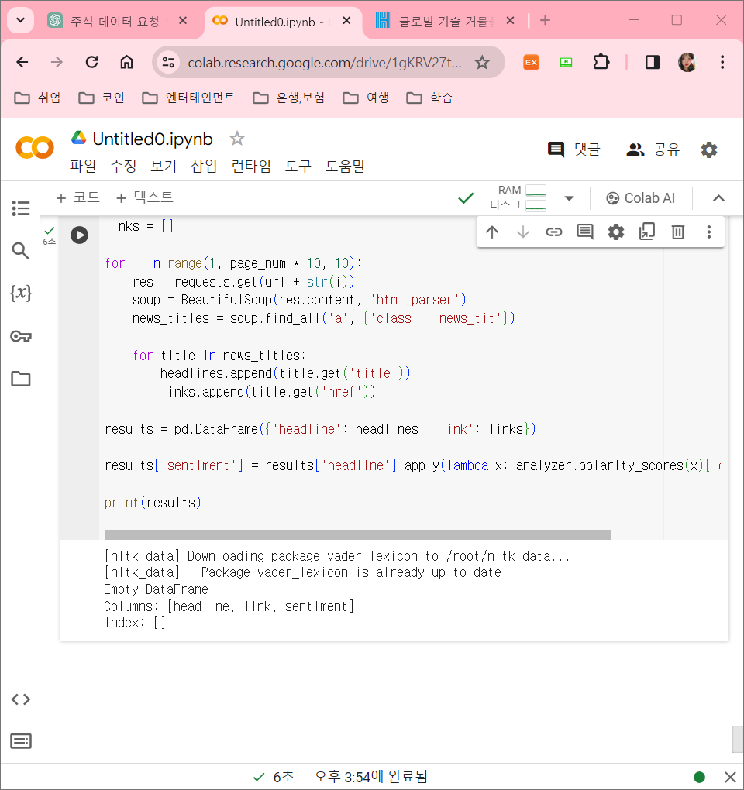
Task: Open table of contents sidebar icon
Action: point(21,208)
